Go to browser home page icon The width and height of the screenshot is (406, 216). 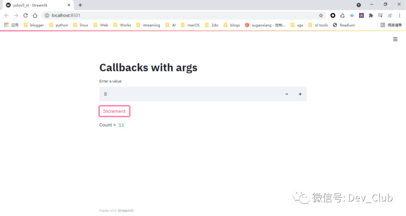[35, 15]
